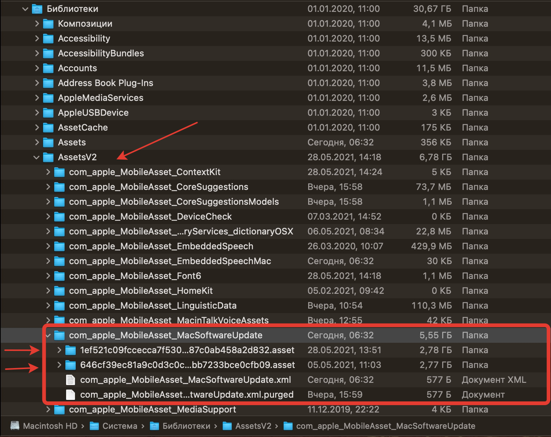Screen dimensions: 551x437
Task: Expand the Accounts folder arrow
Action: click(37, 68)
